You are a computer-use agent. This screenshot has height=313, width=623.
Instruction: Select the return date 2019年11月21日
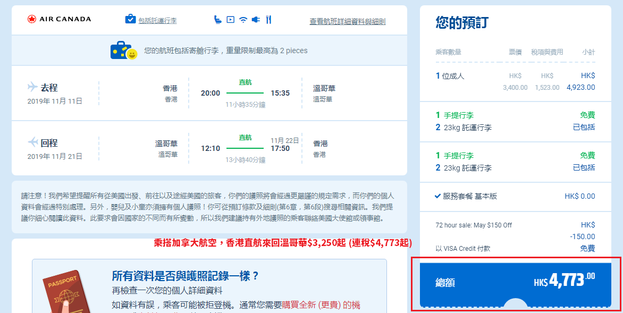click(x=55, y=156)
